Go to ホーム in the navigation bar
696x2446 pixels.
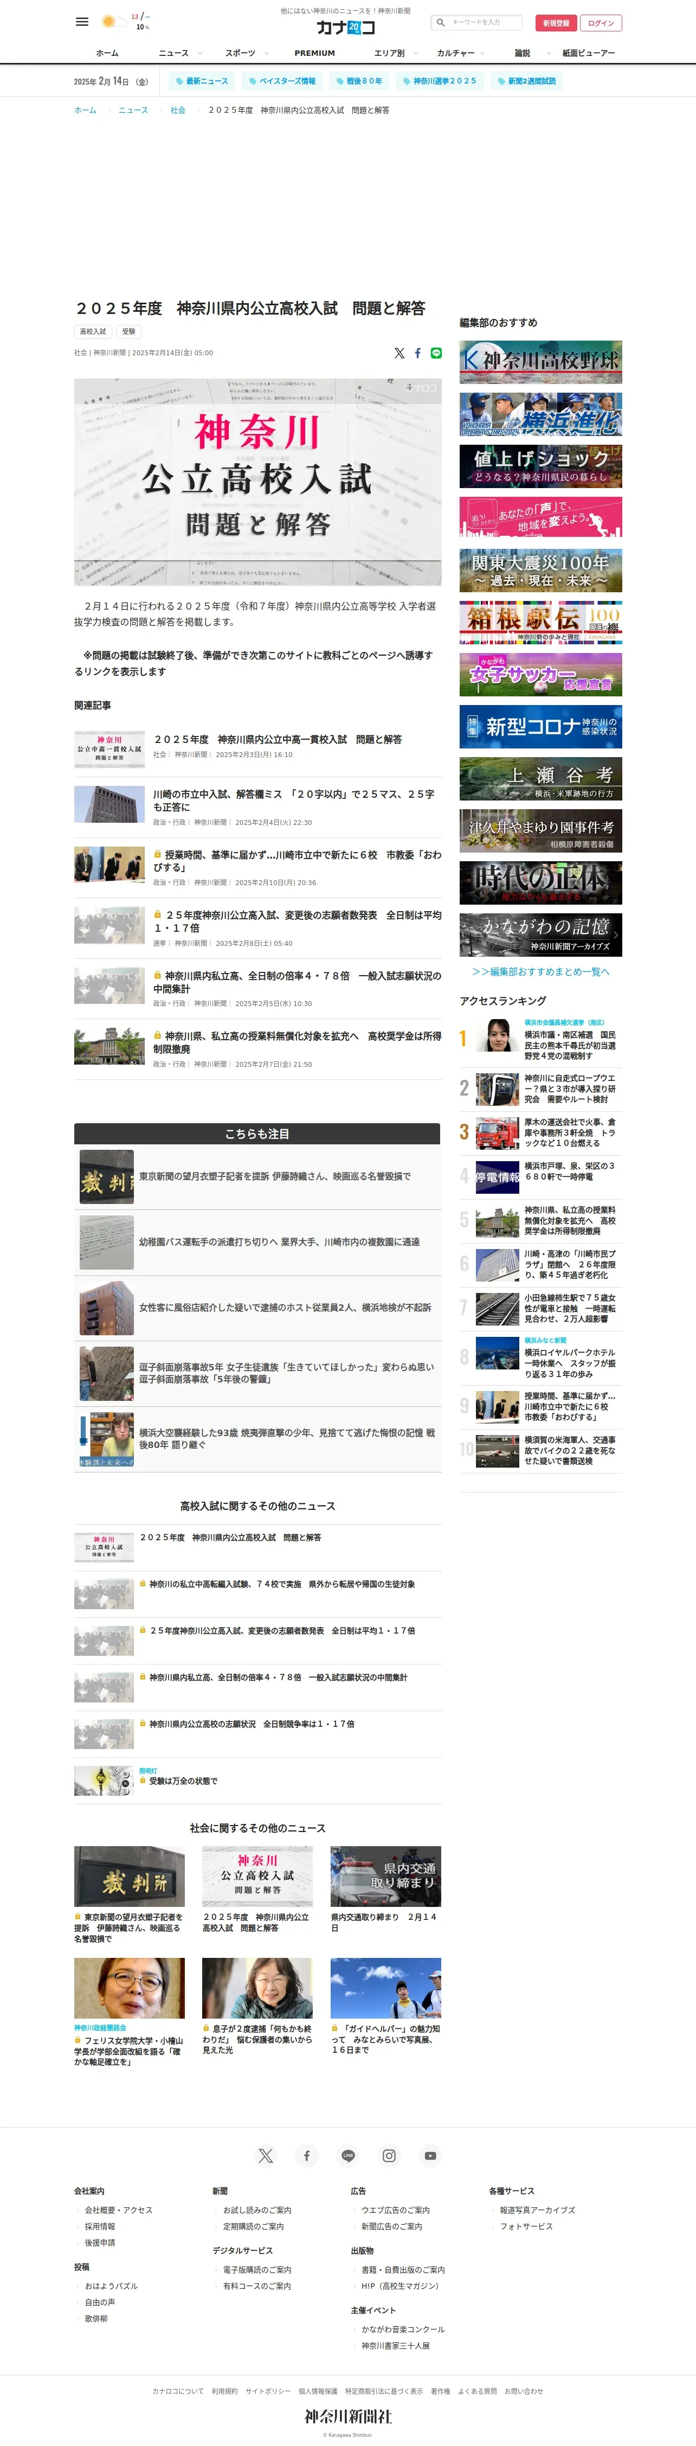click(107, 53)
